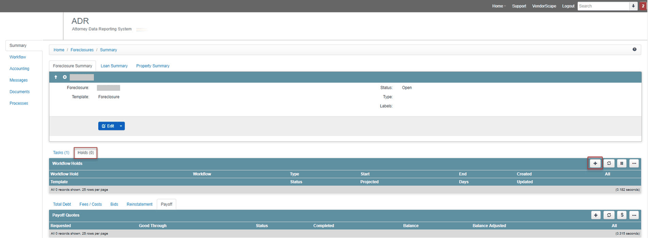Sort by Created column header
Image resolution: width=648 pixels, height=238 pixels.
point(524,174)
